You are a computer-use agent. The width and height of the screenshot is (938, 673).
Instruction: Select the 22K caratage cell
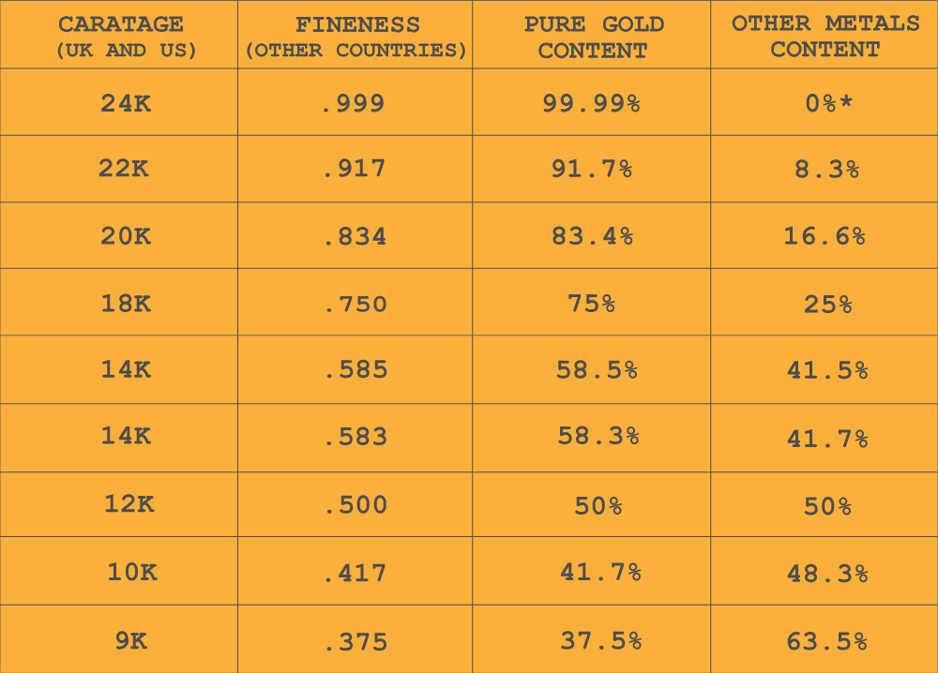click(x=124, y=170)
